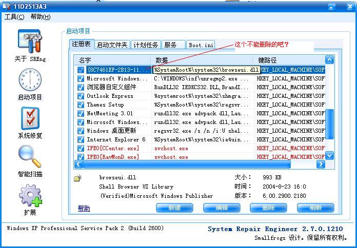Screen dimensions: 357x248
Task: Click the 新建 button
Action: (174, 208)
